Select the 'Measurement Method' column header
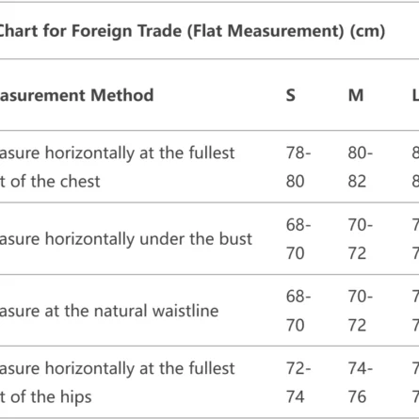419x419 pixels. tap(76, 95)
